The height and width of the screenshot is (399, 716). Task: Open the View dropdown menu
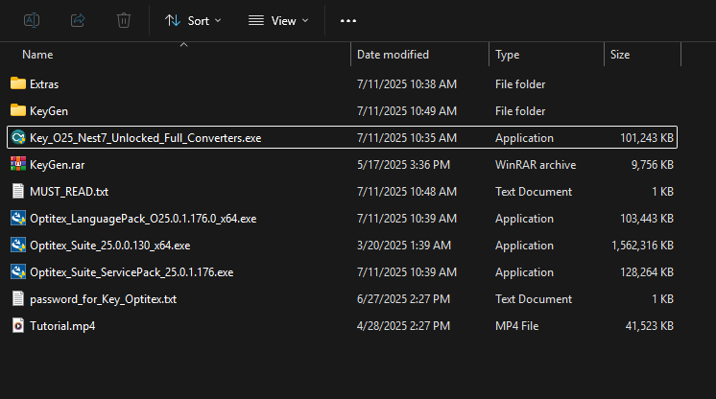pos(278,20)
